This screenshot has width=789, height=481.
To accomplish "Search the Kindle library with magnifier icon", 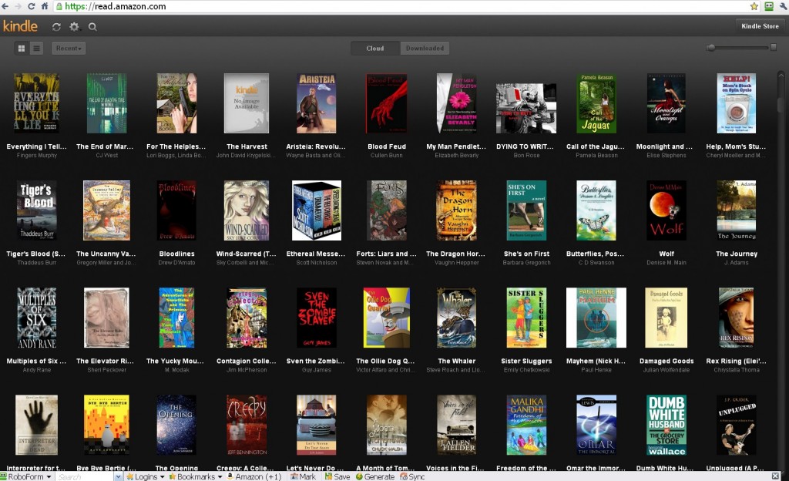I will [92, 27].
